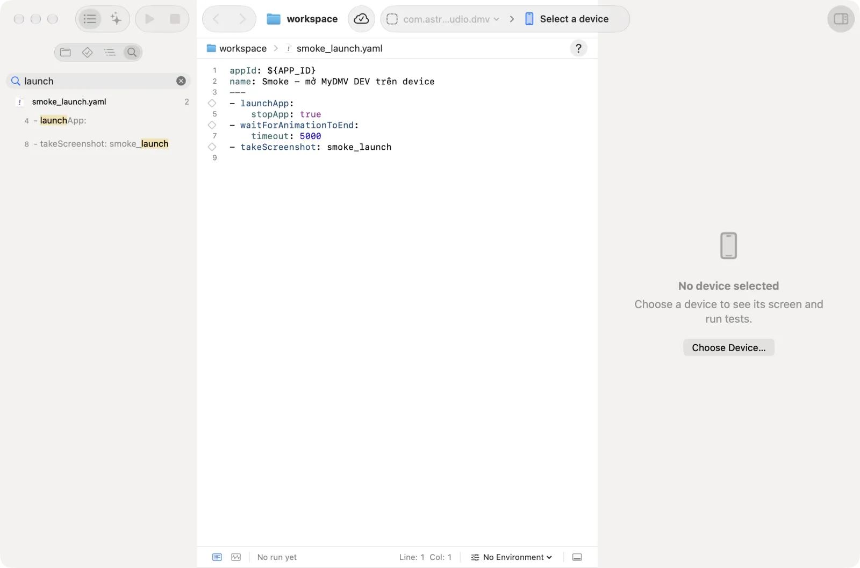Viewport: 860px width, 568px height.
Task: Go forward in navigation history
Action: coord(242,19)
